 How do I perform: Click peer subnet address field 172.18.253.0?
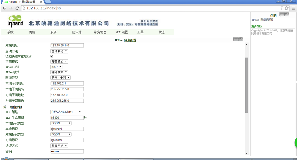coord(67,95)
